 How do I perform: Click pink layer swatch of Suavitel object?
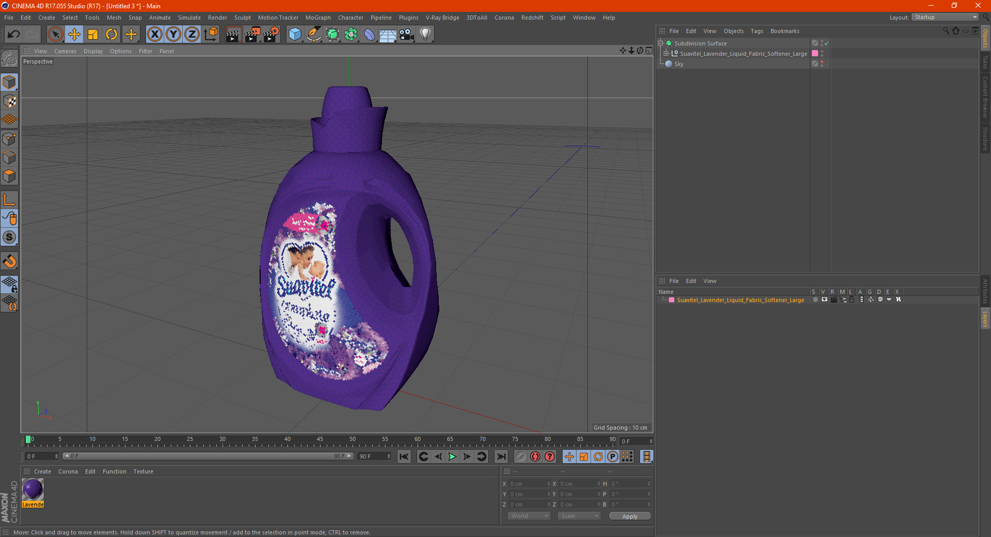pos(815,53)
